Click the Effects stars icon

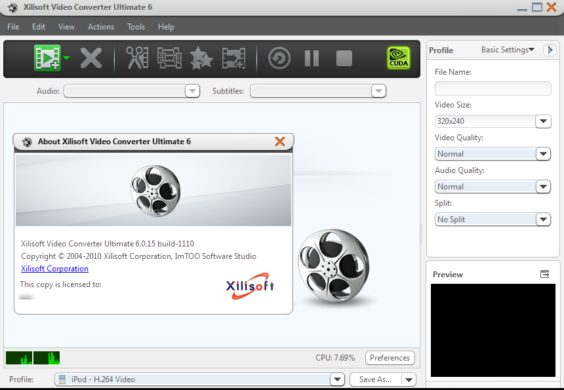tap(201, 58)
